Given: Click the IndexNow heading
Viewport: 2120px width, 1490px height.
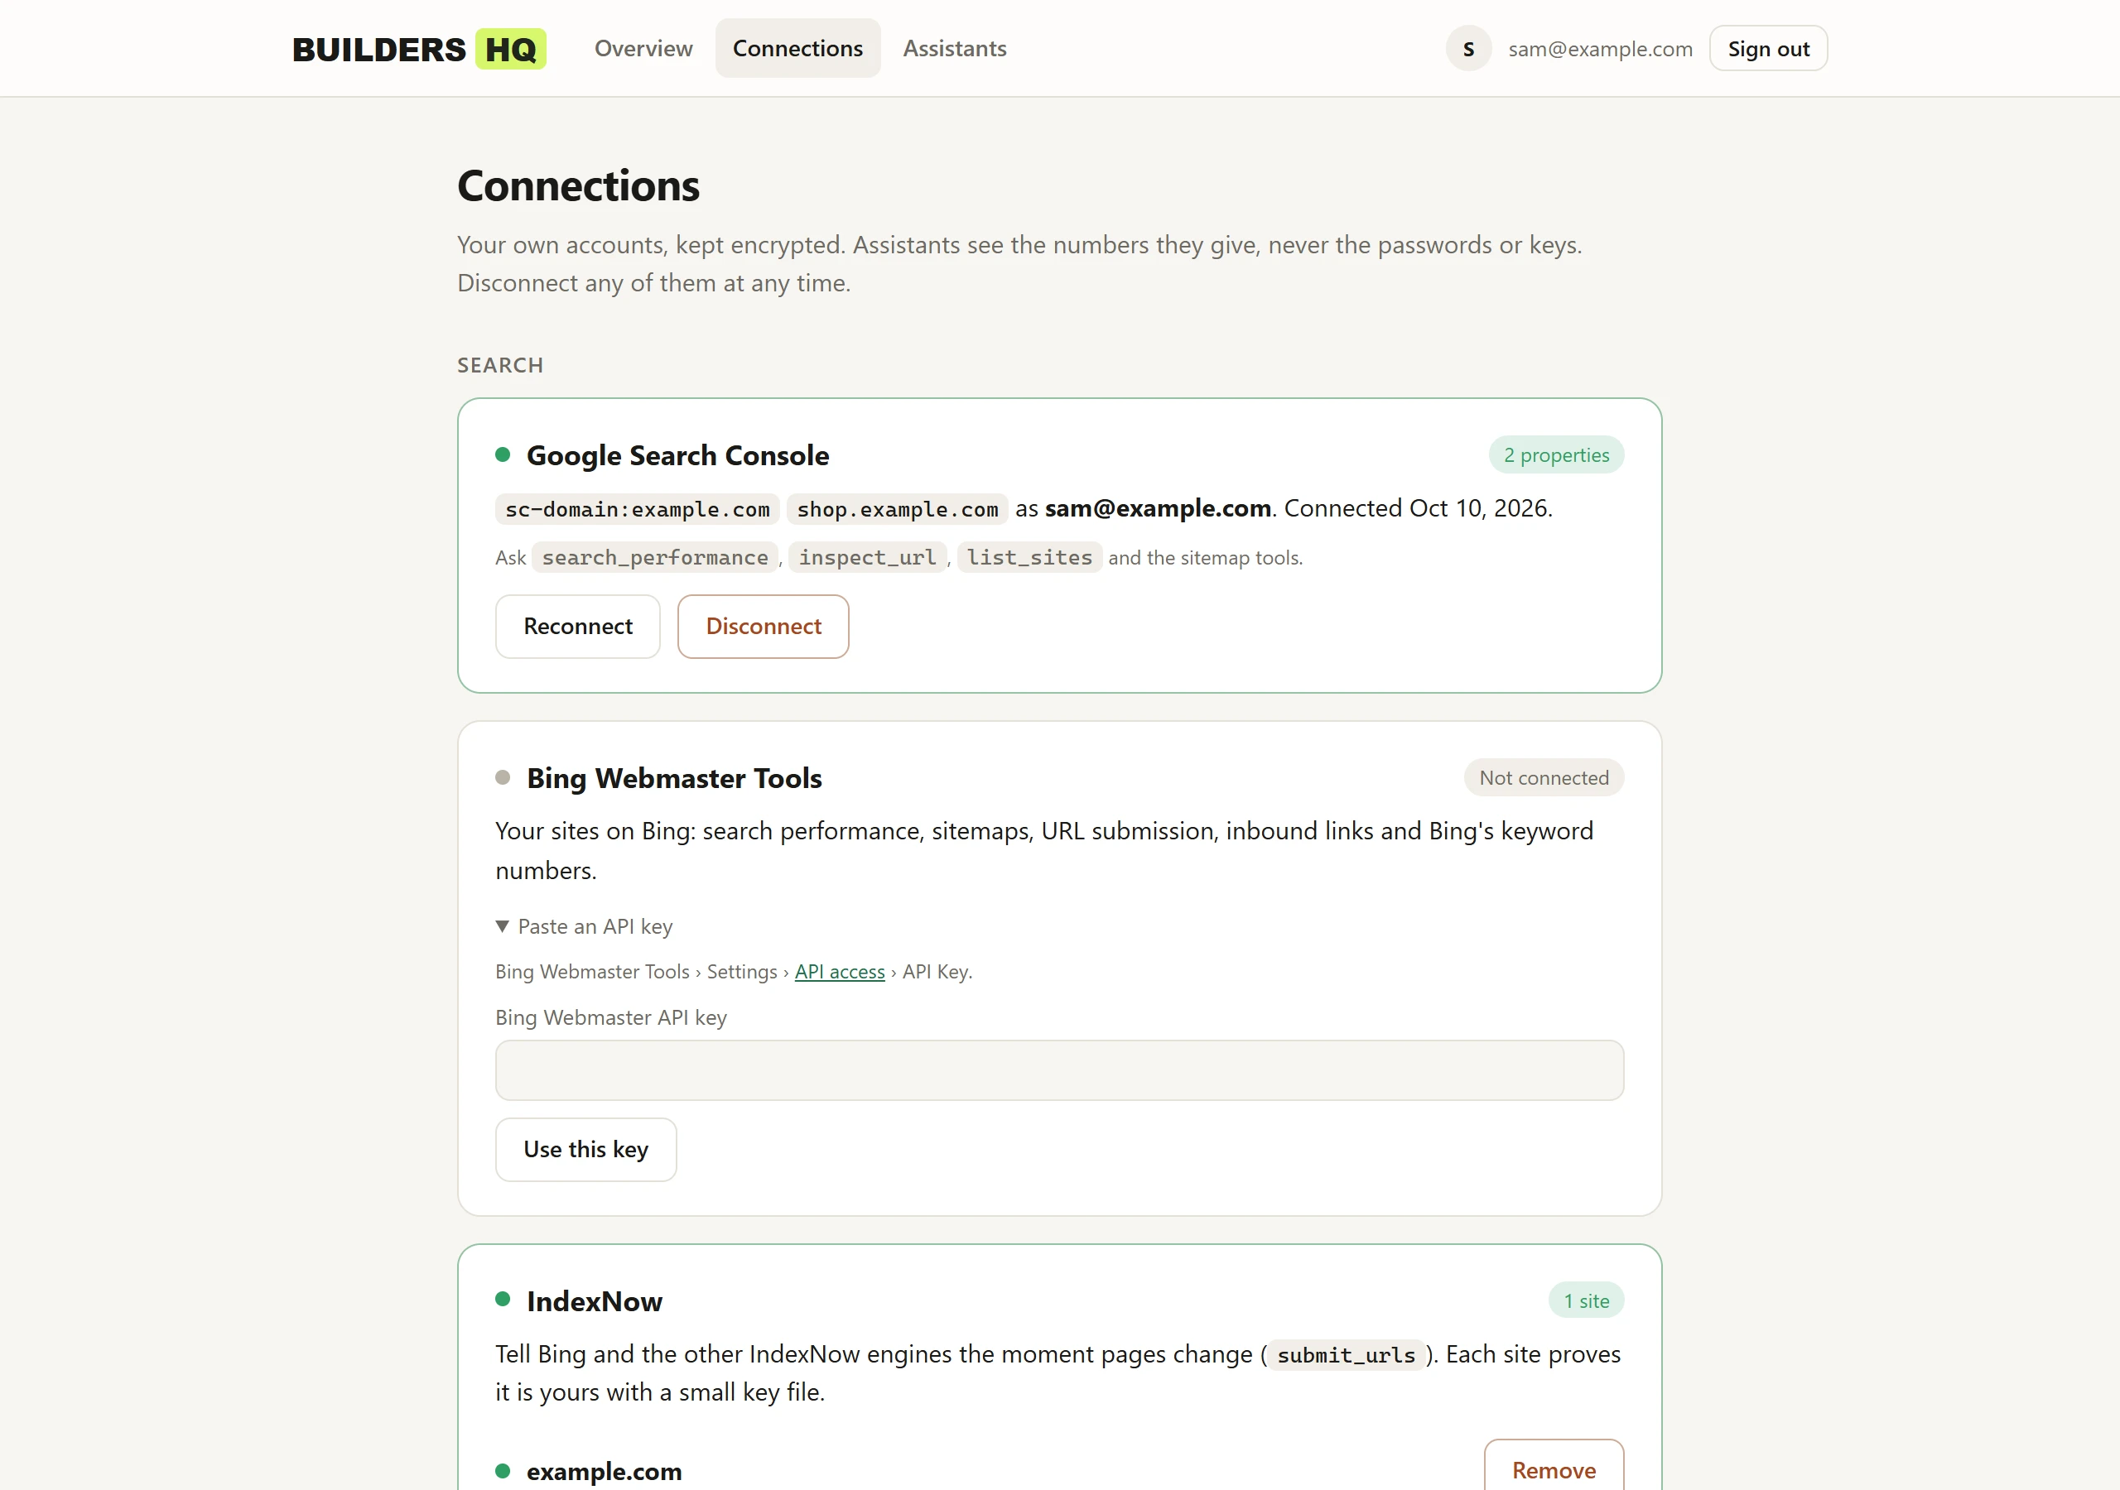Looking at the screenshot, I should 595,1300.
